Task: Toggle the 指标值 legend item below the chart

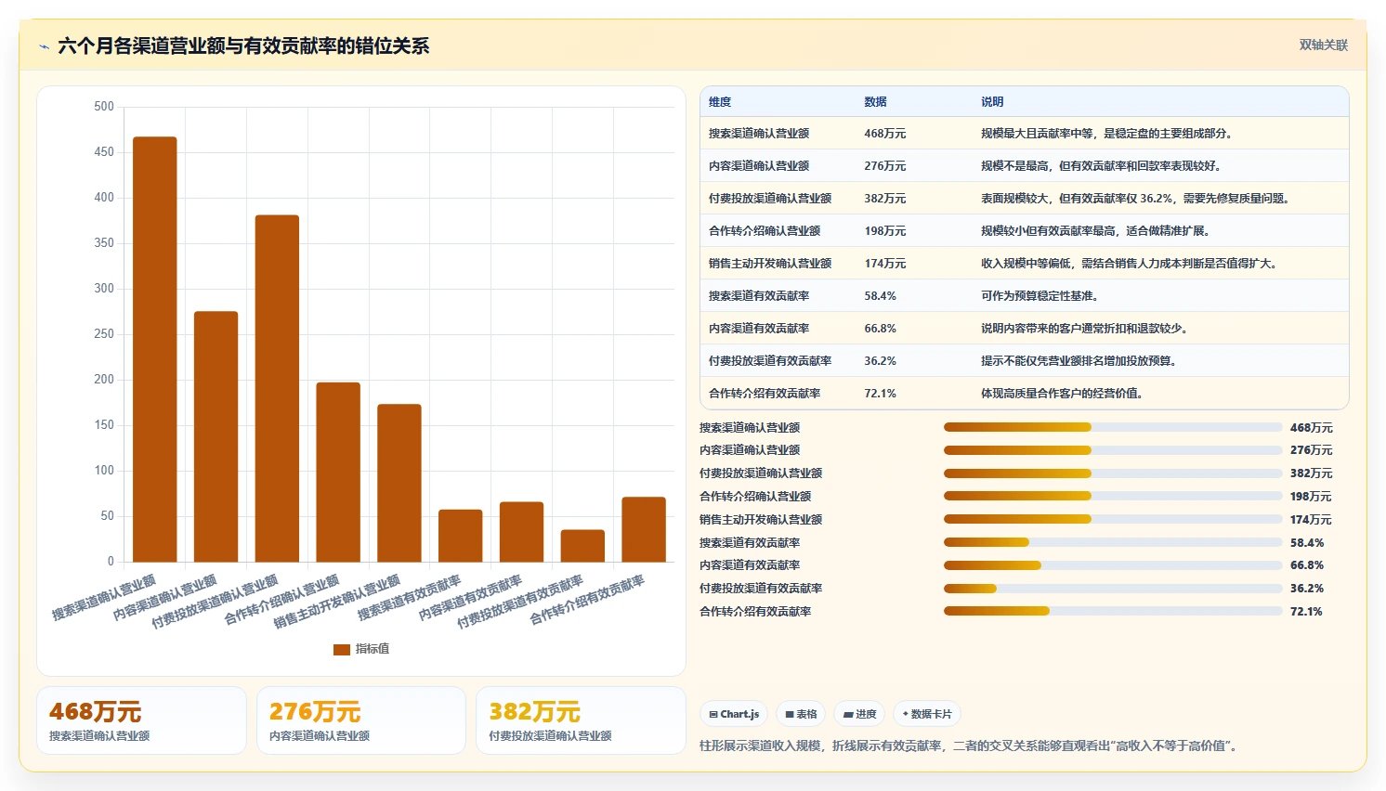Action: [361, 649]
